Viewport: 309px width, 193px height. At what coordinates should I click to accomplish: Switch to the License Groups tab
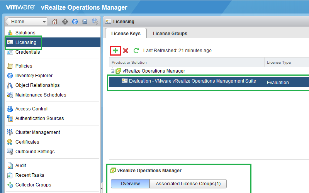coord(170,34)
